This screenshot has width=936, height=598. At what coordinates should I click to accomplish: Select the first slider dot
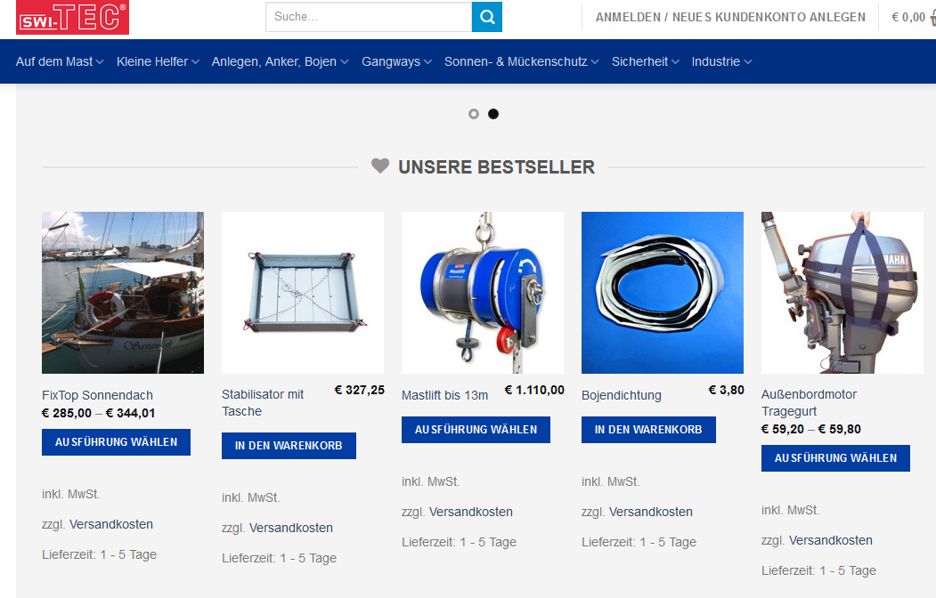click(x=474, y=114)
